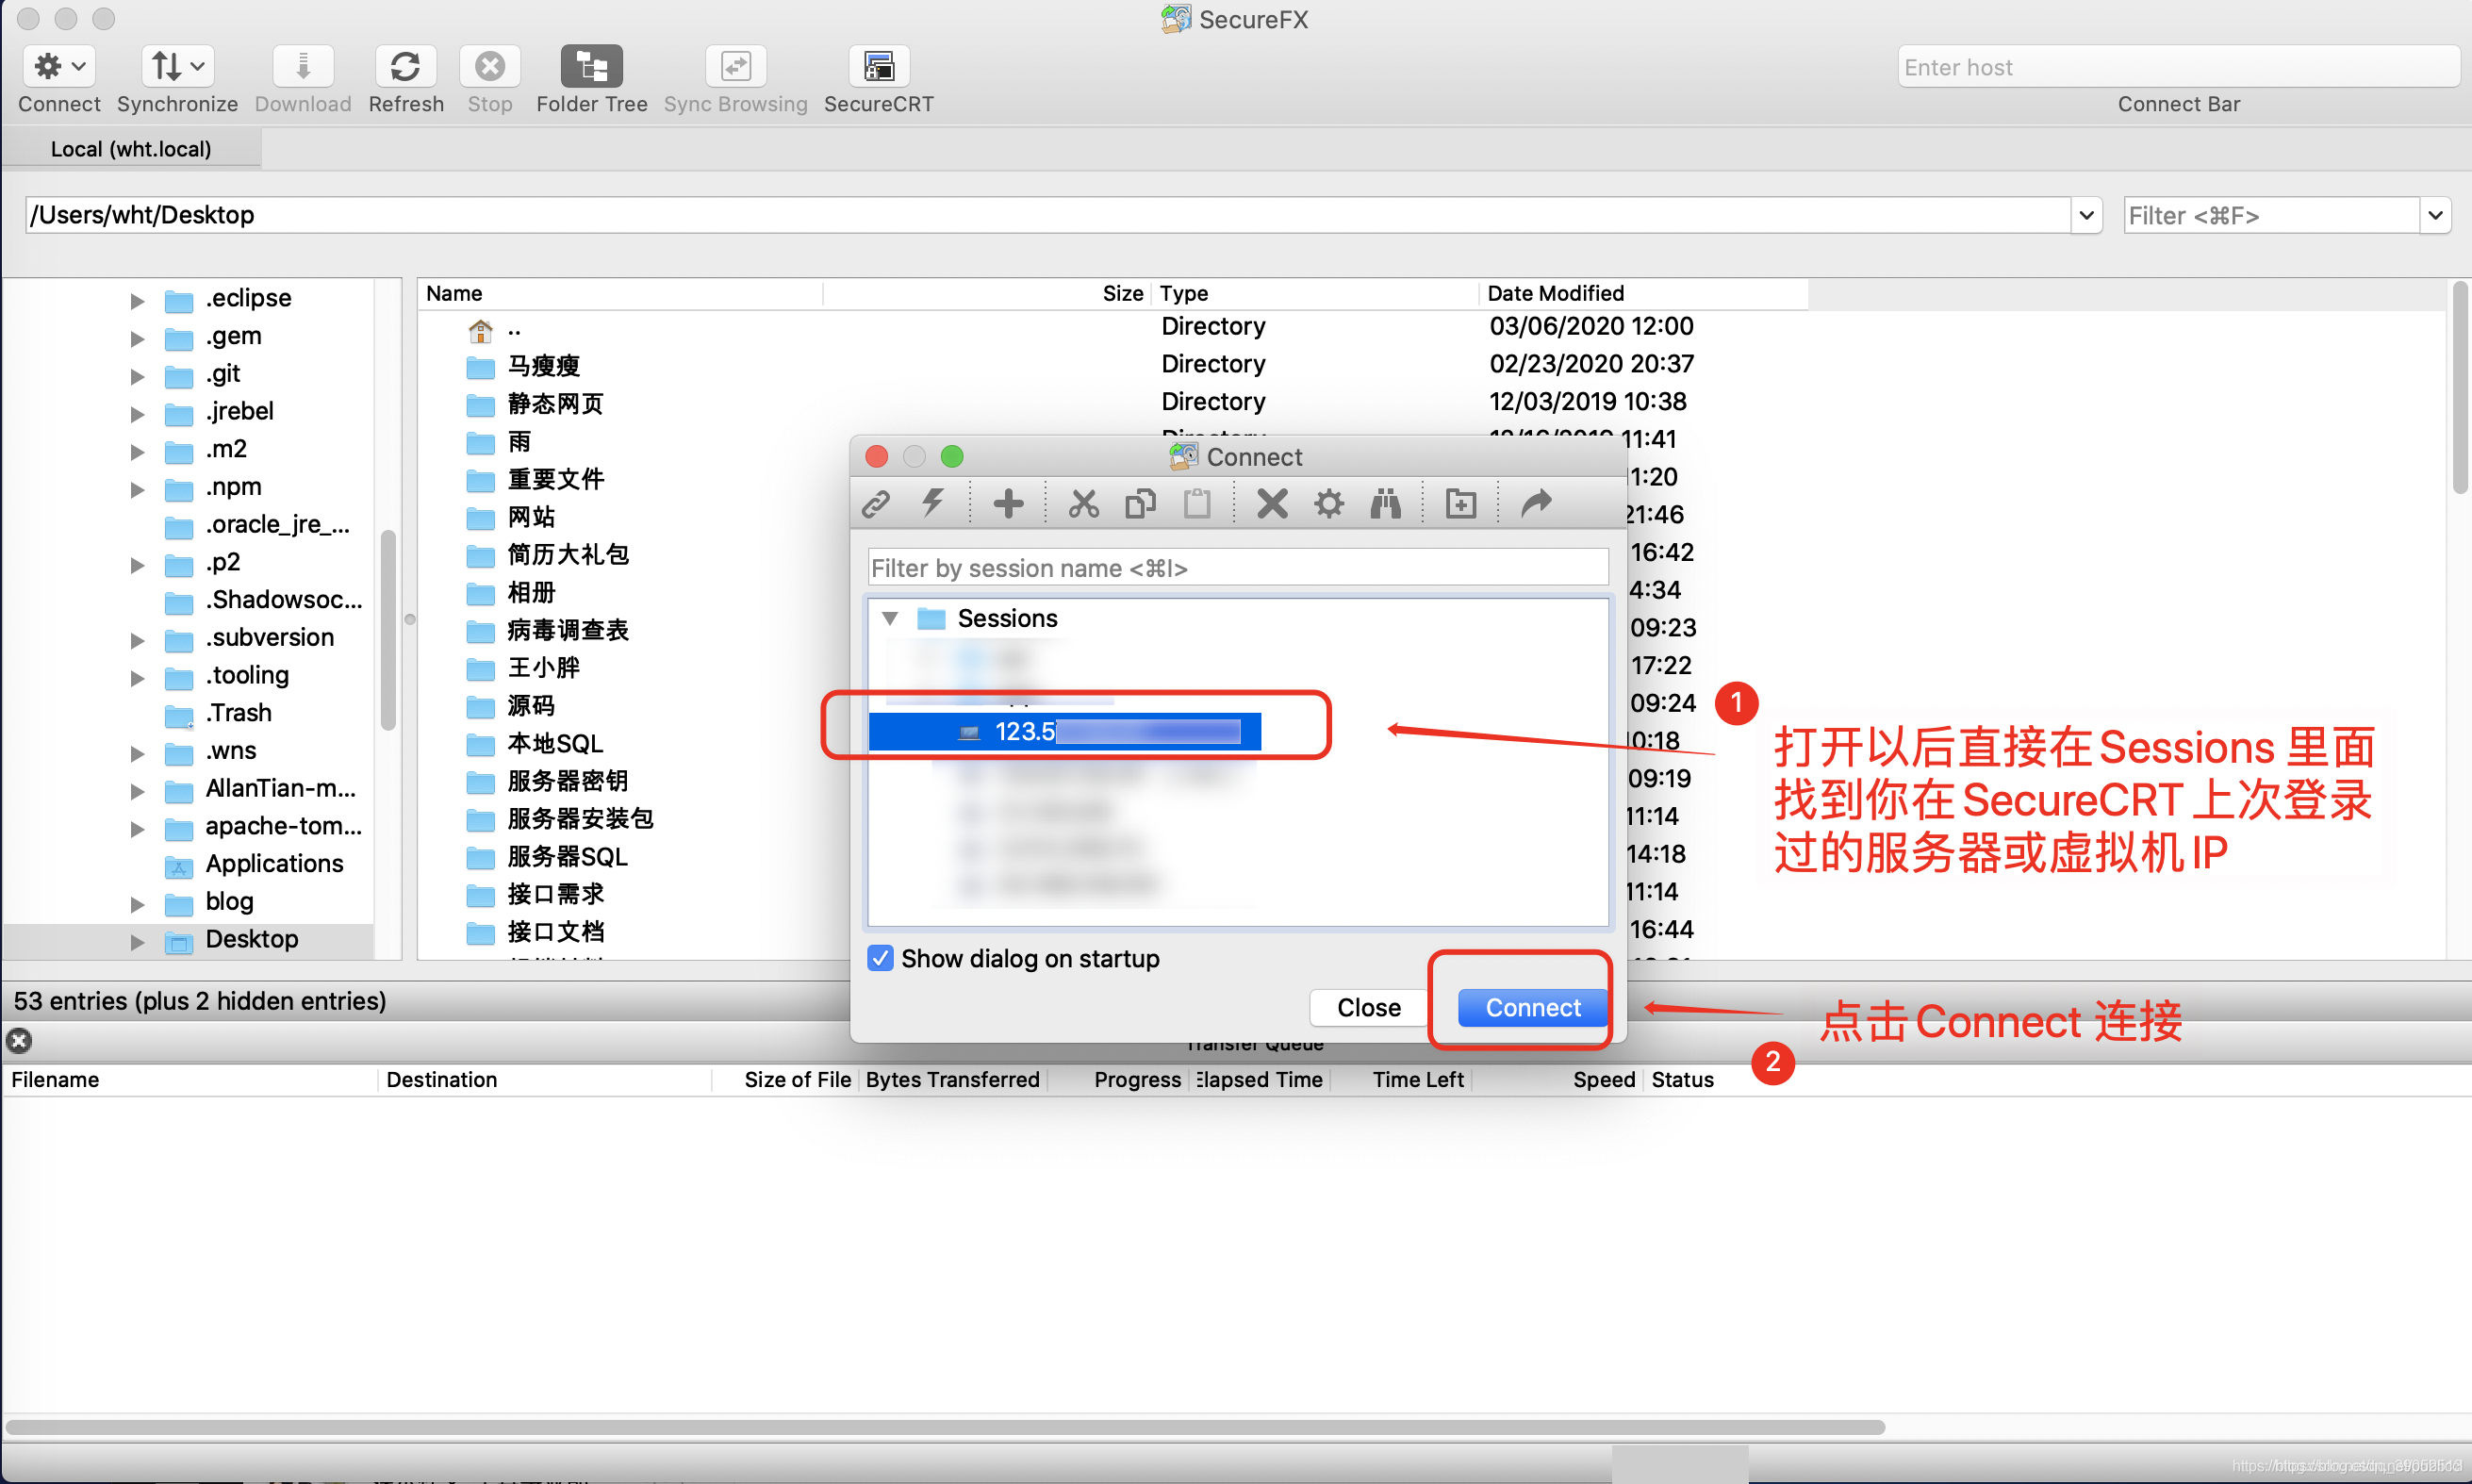Sort the file list by Name column

[x=620, y=293]
